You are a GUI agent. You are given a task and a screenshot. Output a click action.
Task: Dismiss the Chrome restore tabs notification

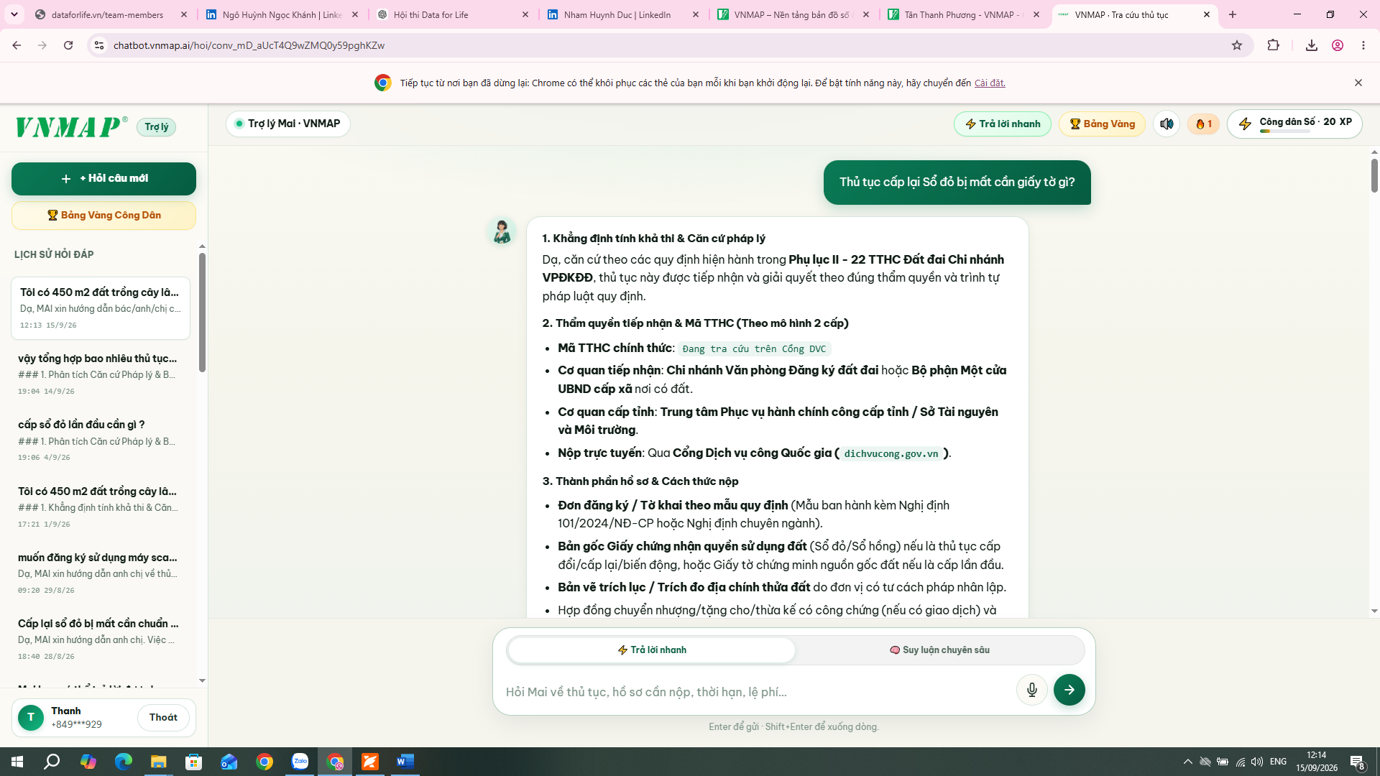tap(1358, 83)
